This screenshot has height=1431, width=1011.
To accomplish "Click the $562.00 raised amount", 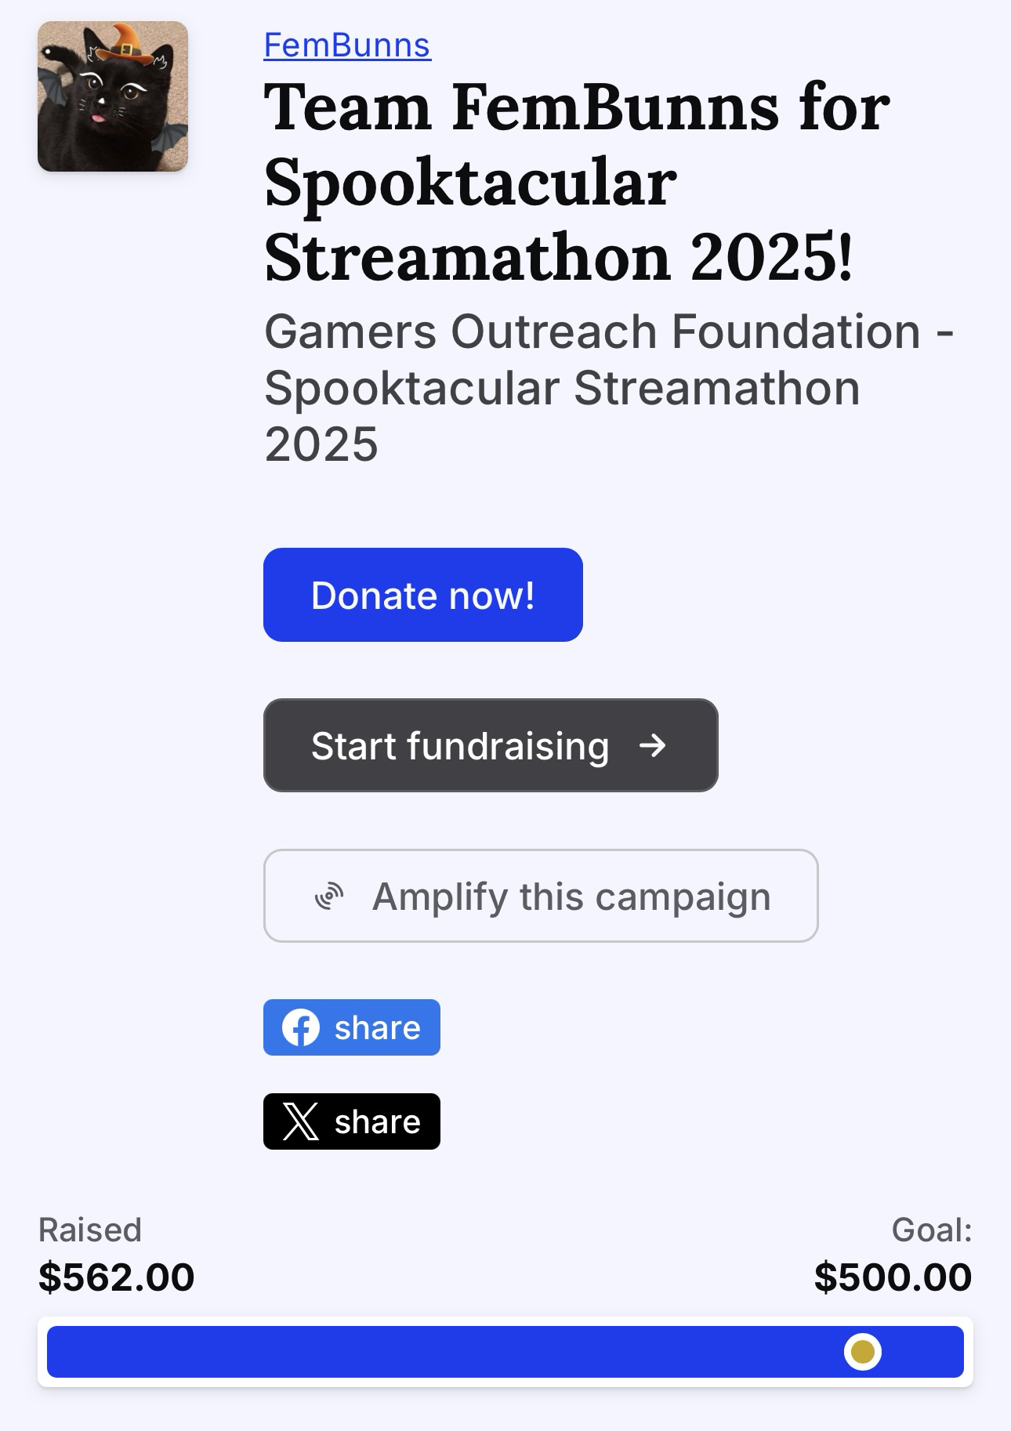I will coord(116,1277).
